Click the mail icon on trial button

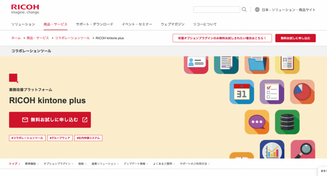25,120
